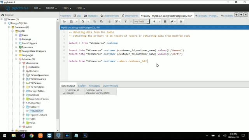The image size is (249, 140).
Task: Collapse the Tables (1) node
Action: (23, 107)
